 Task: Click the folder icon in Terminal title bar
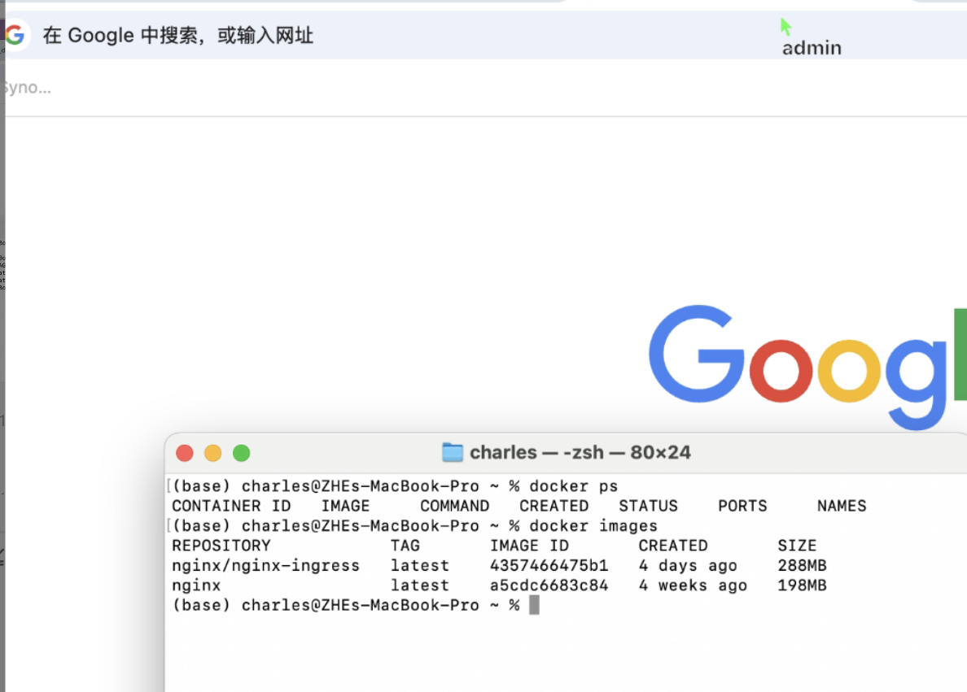[453, 453]
